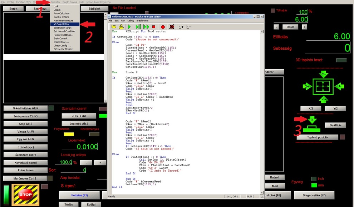The image size is (354, 207).
Task: Toggle the 3D tapintó teszt indicator
Action: pyautogui.click(x=341, y=60)
